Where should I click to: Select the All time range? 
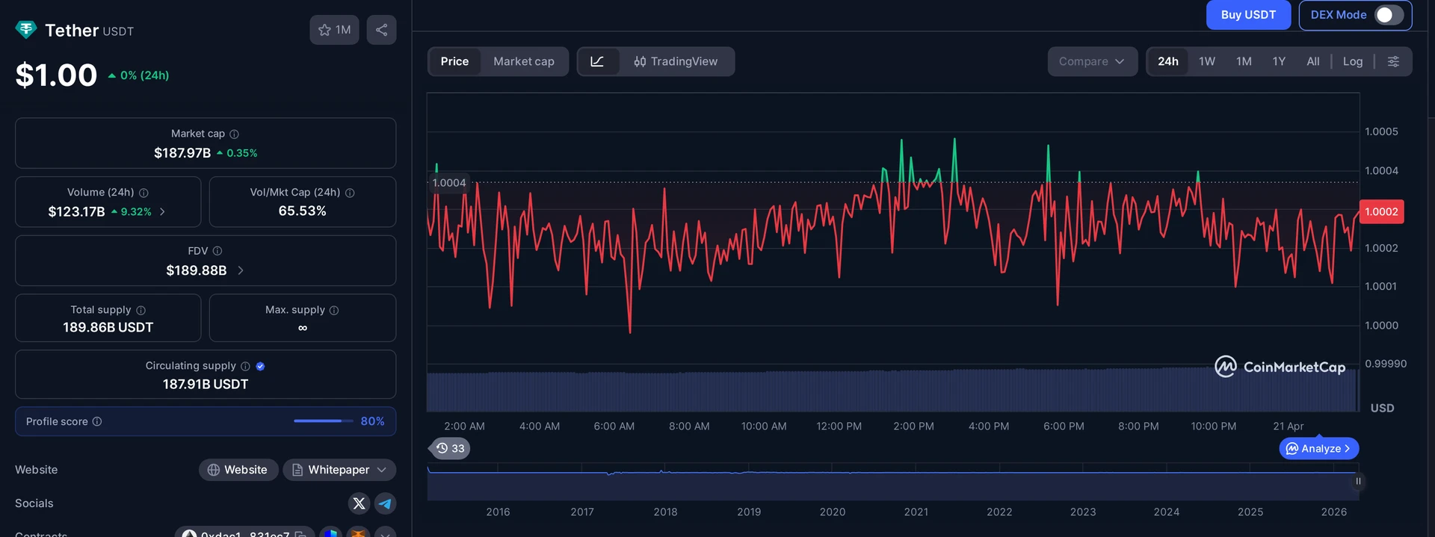pos(1313,61)
